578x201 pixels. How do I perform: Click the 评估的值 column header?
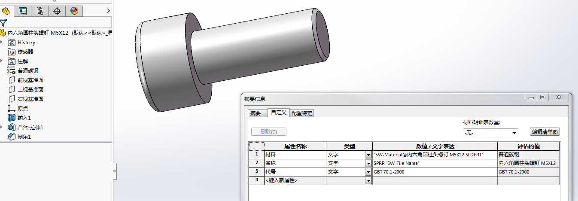pos(529,146)
